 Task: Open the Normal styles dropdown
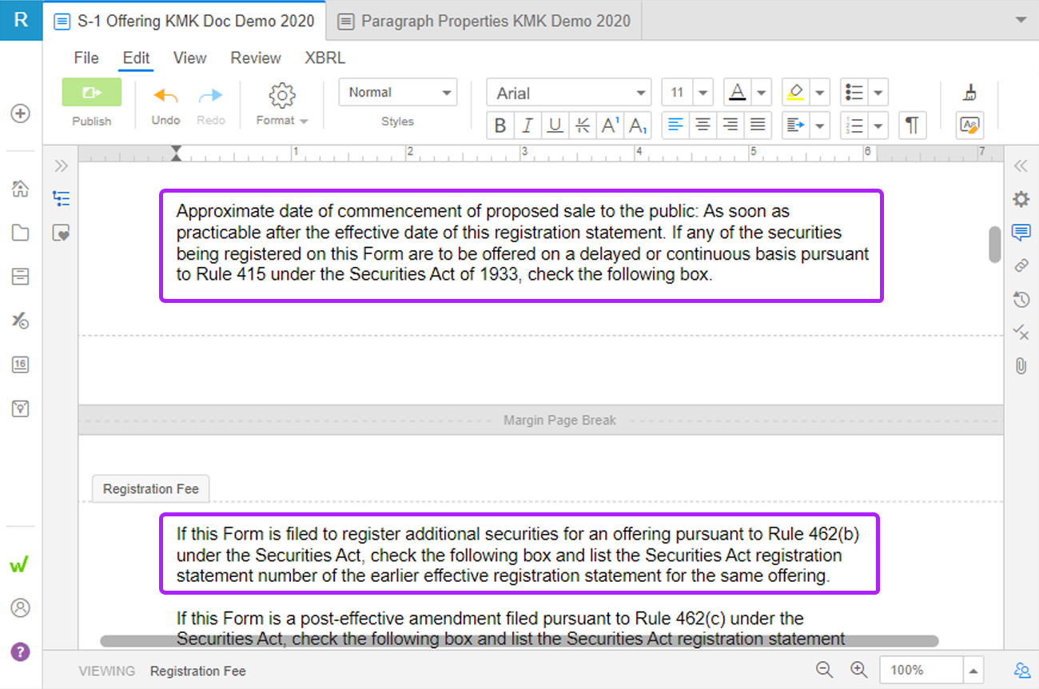(x=398, y=93)
